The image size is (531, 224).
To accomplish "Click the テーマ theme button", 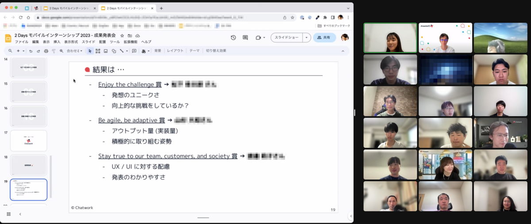I will [x=194, y=51].
